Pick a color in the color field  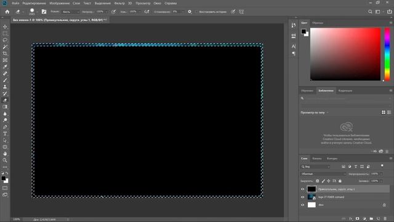pos(345,54)
